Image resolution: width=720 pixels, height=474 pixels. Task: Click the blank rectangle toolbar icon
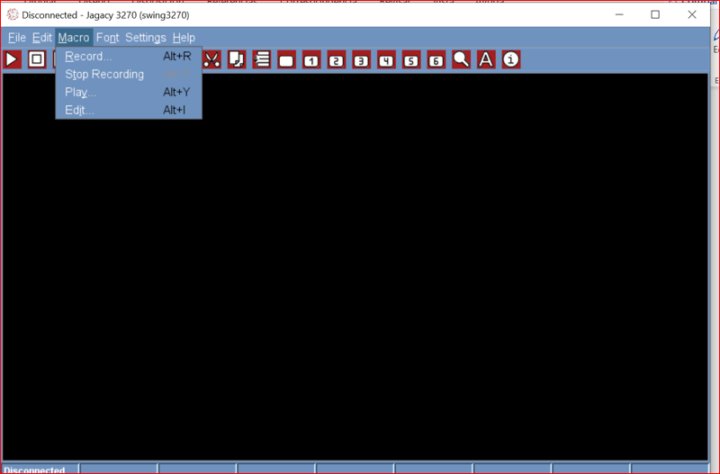click(x=286, y=60)
